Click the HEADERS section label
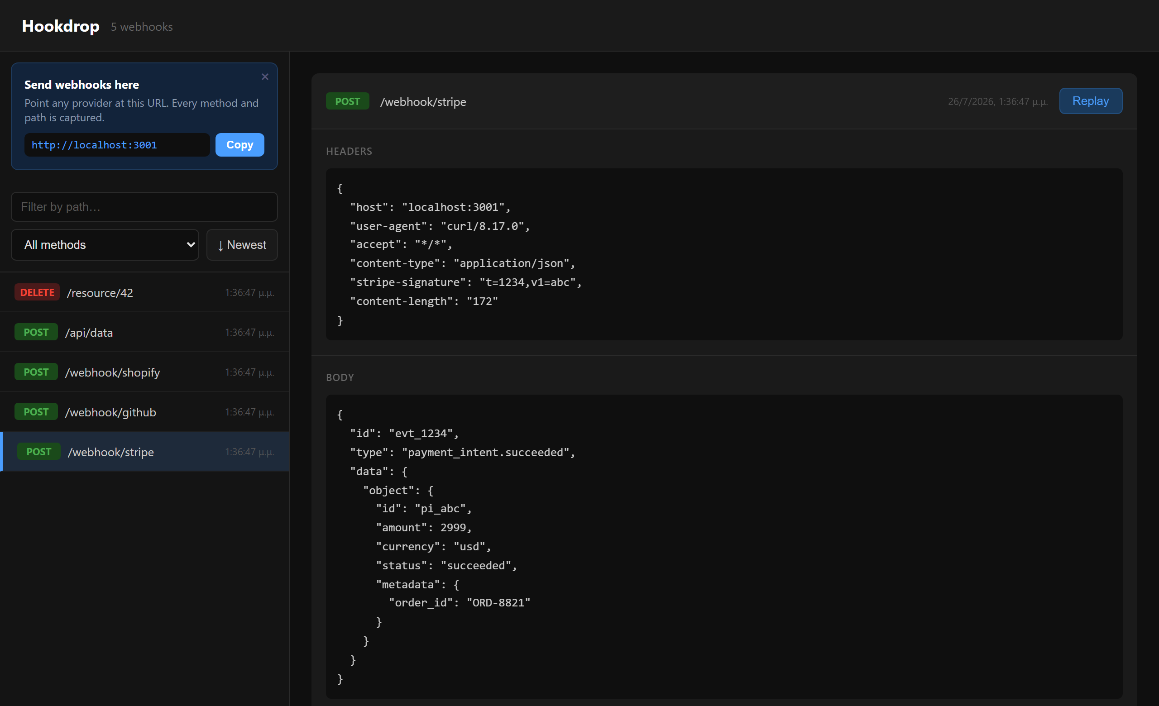This screenshot has height=706, width=1159. 349,151
